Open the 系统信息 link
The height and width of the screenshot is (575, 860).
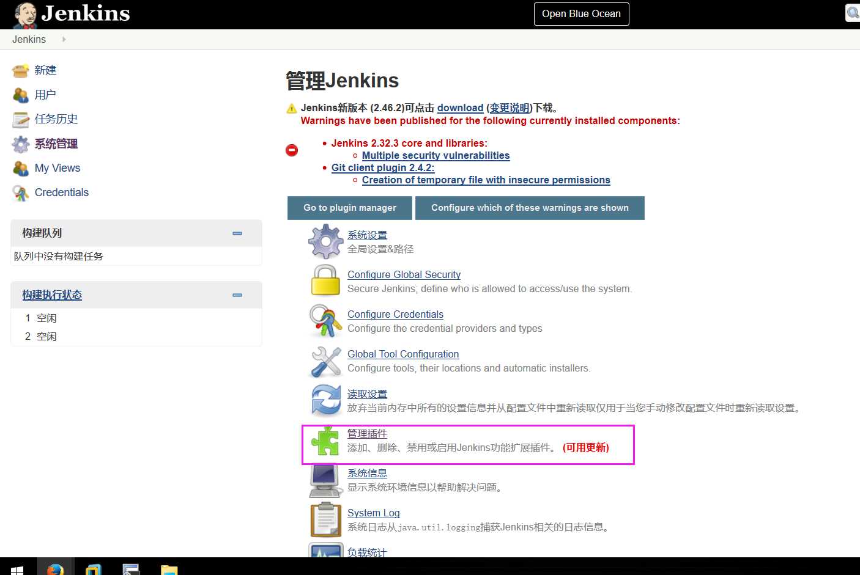coord(367,474)
